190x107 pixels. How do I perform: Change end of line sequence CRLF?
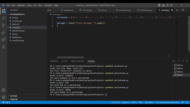click(x=140, y=102)
